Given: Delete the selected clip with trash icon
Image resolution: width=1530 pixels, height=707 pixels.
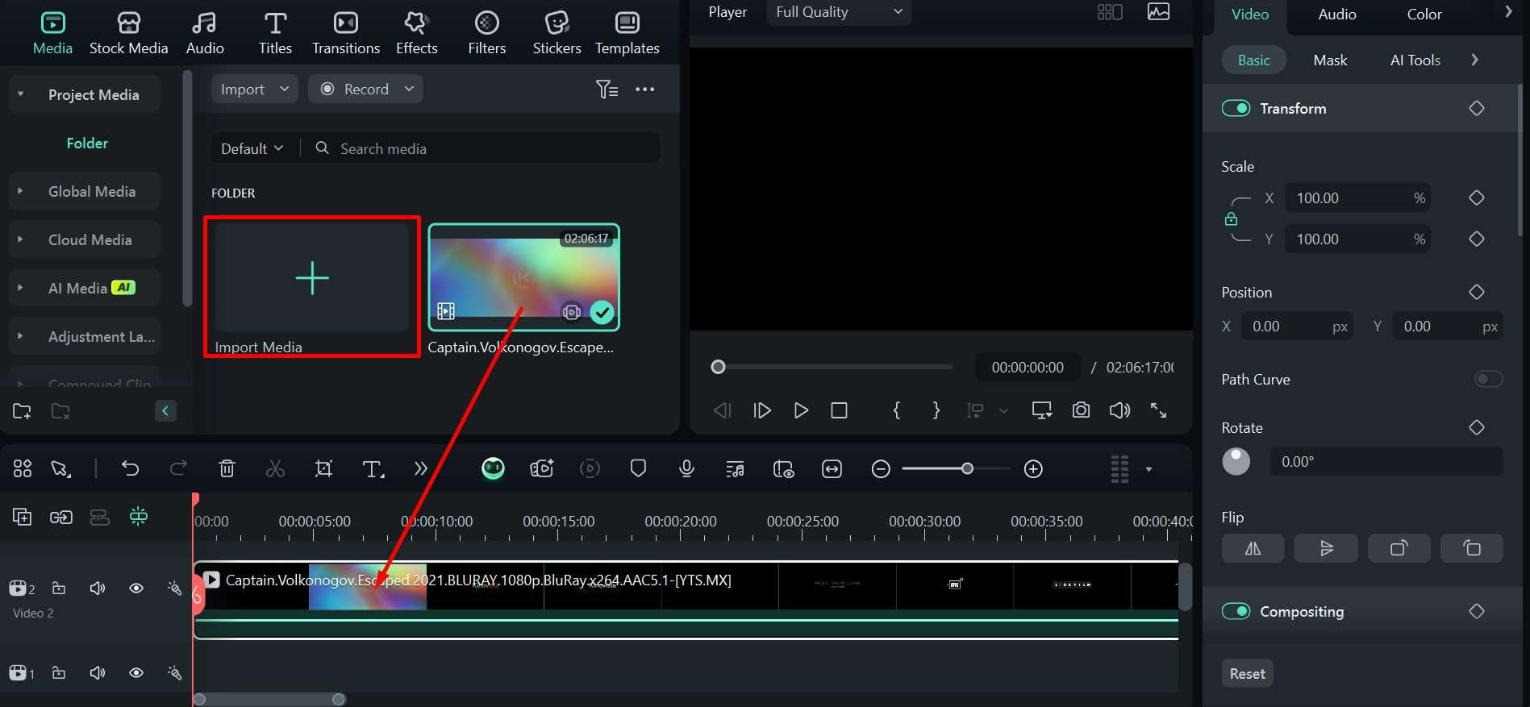Looking at the screenshot, I should click(227, 468).
